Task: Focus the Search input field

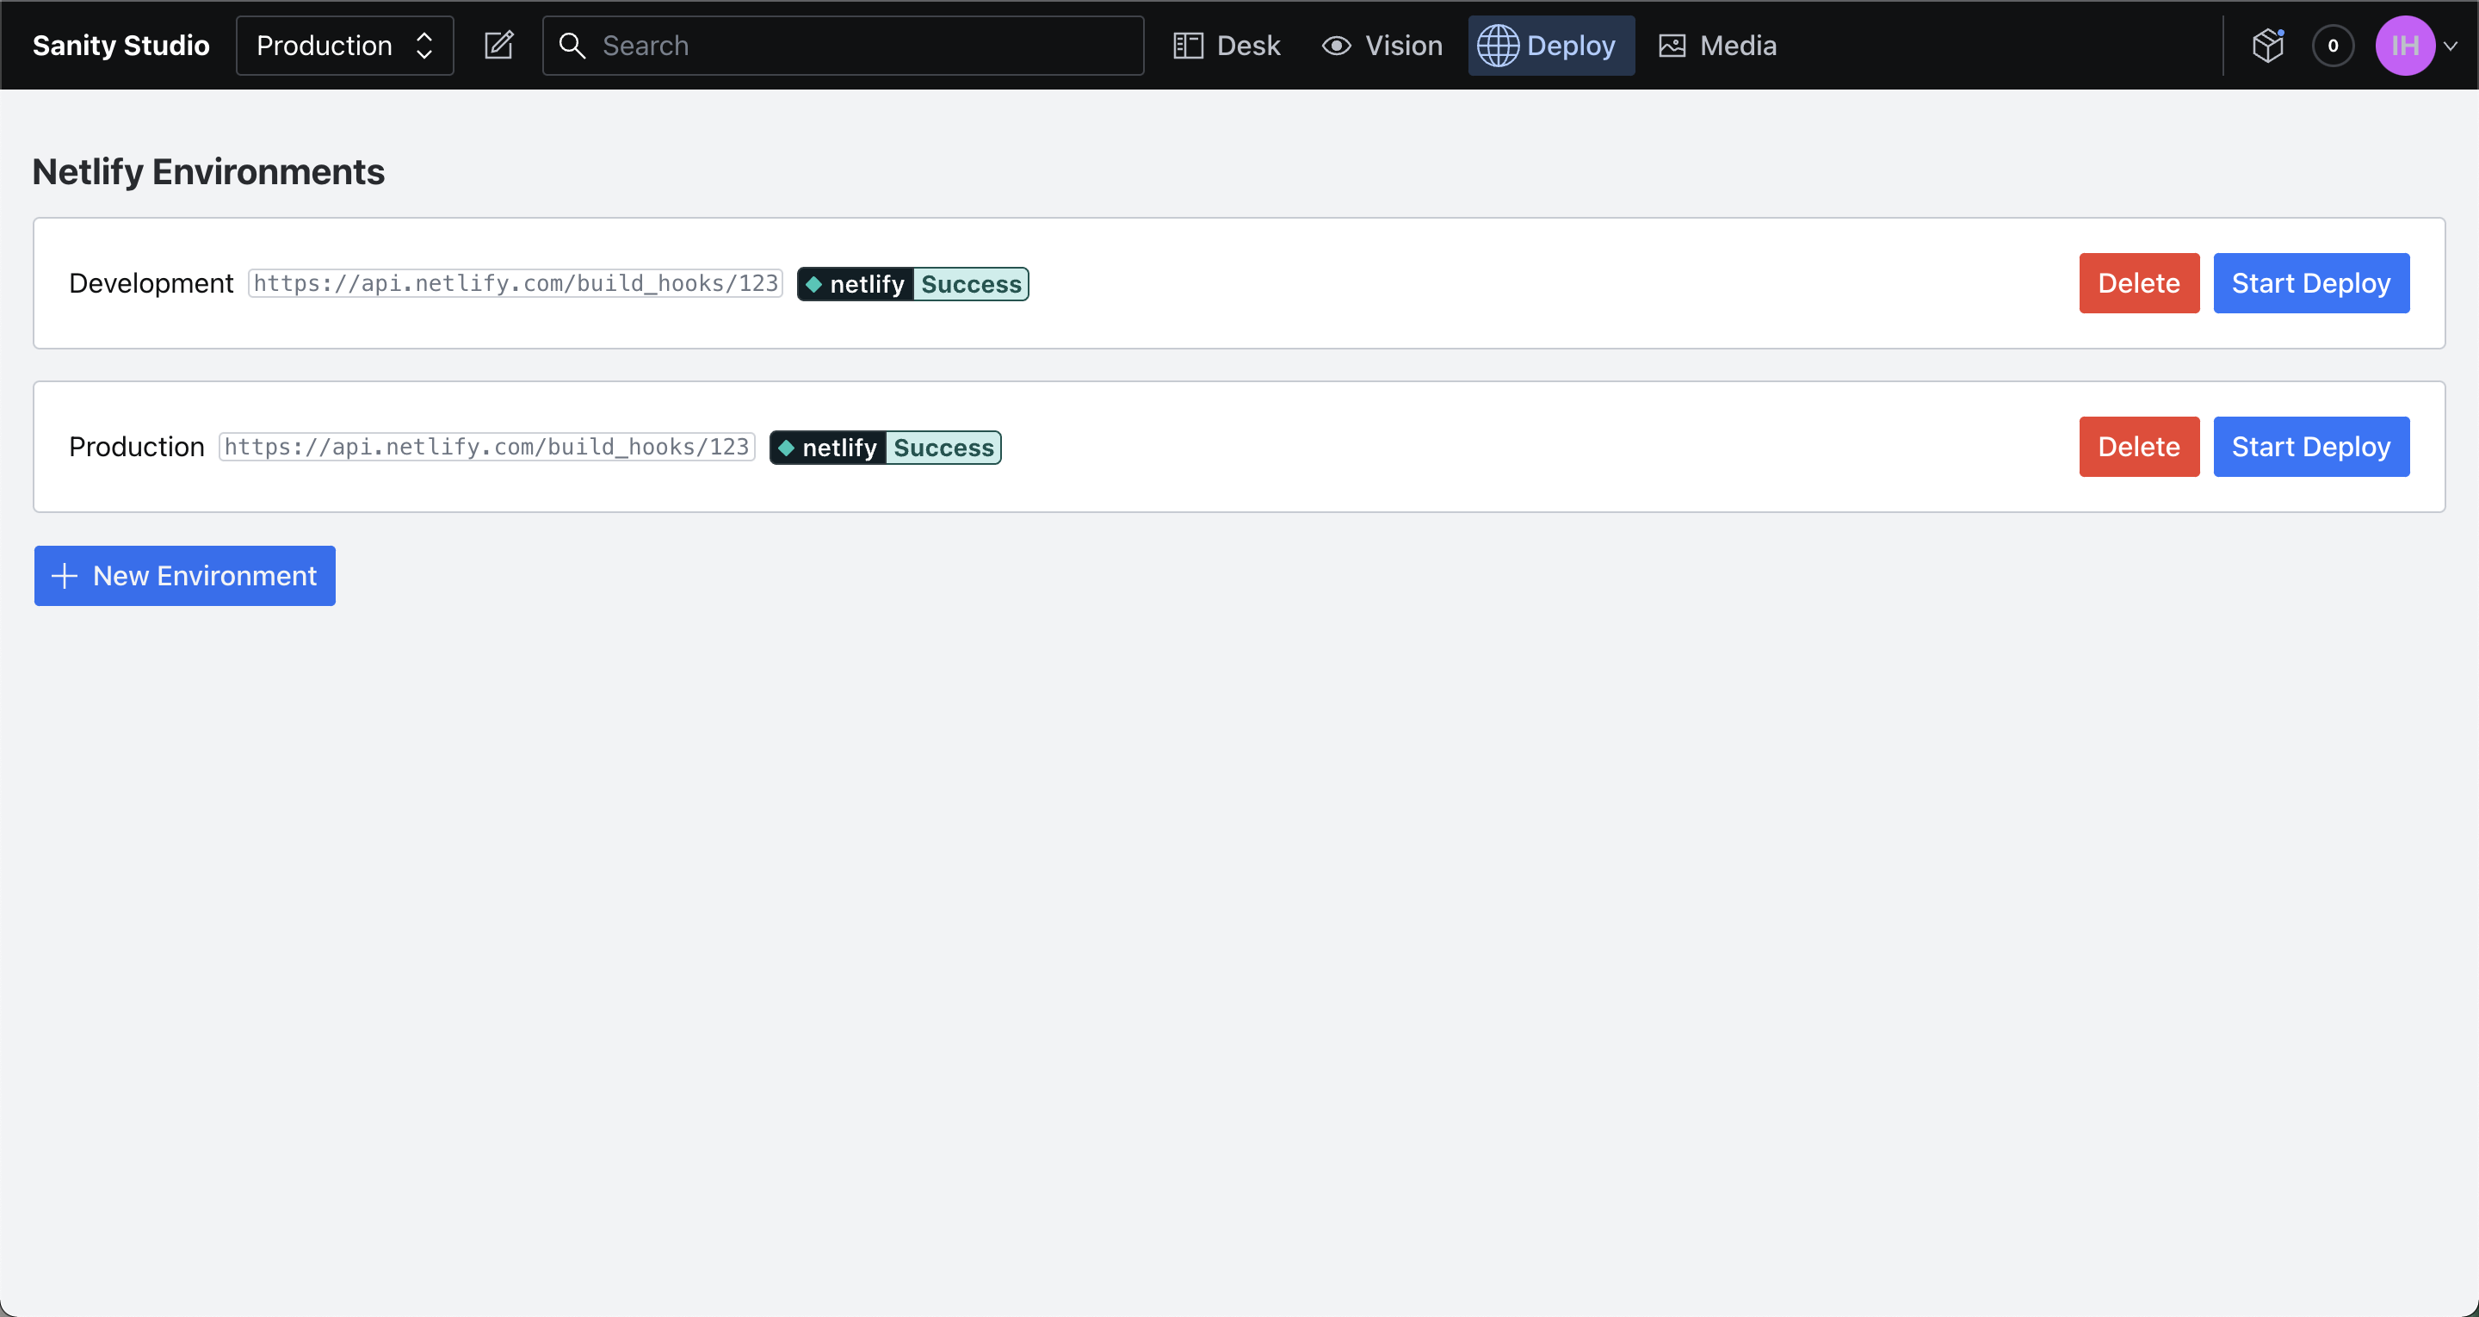Action: pyautogui.click(x=866, y=46)
